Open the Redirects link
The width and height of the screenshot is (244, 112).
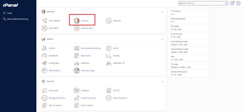[x=117, y=21]
